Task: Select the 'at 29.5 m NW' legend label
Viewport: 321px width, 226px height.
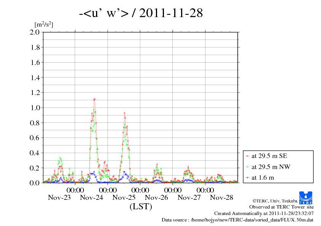Action: [271, 167]
